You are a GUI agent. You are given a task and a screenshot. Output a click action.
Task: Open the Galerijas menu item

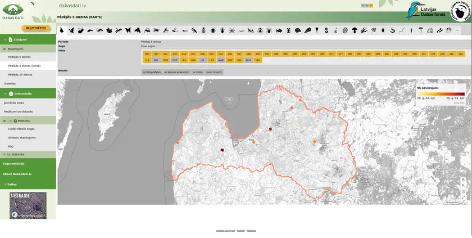10,83
